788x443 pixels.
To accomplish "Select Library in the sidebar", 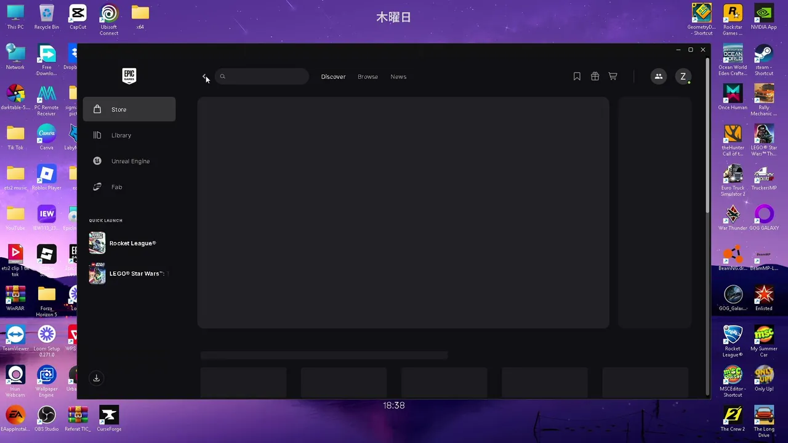I will click(x=129, y=135).
